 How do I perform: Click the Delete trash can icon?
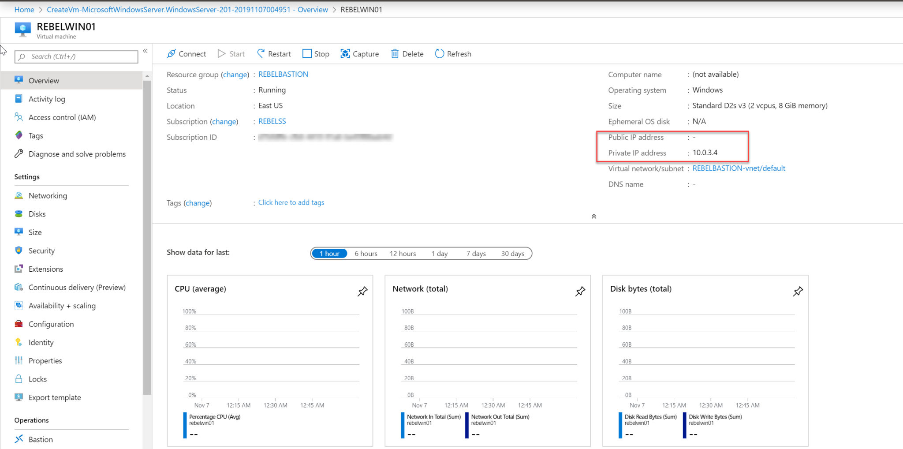click(x=395, y=54)
